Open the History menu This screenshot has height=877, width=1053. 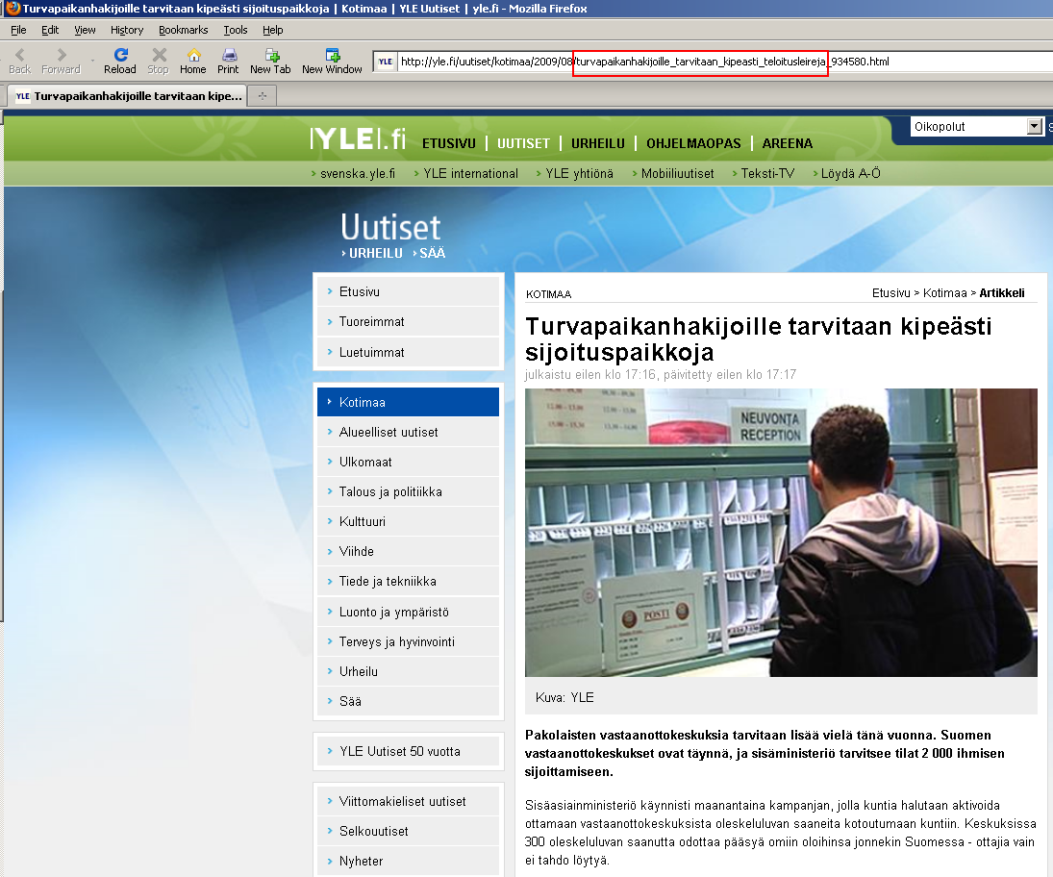(x=127, y=30)
